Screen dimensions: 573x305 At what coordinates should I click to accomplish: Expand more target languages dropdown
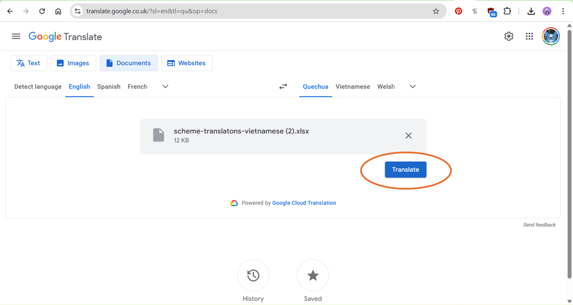[x=412, y=87]
